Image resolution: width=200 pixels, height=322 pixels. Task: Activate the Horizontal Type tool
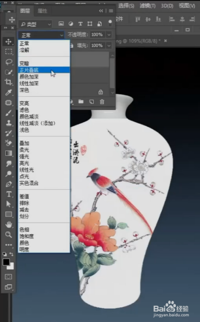point(9,194)
